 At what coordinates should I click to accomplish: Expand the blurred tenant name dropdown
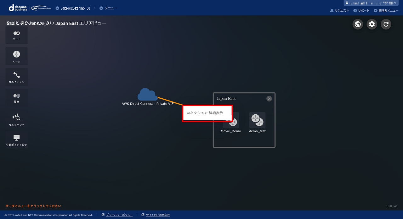[x=72, y=8]
